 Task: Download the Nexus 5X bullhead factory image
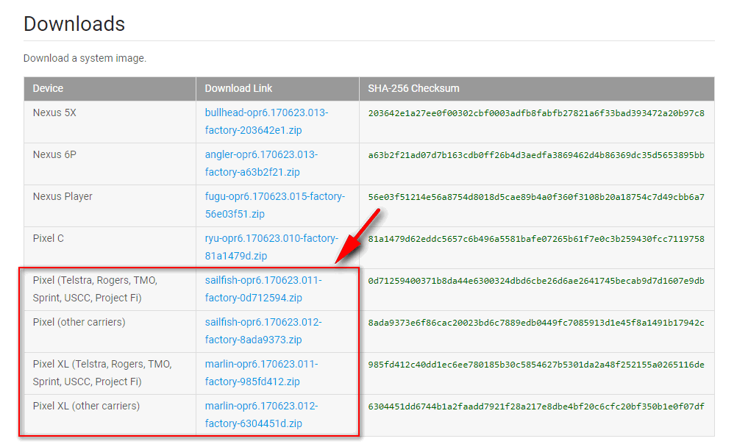266,121
